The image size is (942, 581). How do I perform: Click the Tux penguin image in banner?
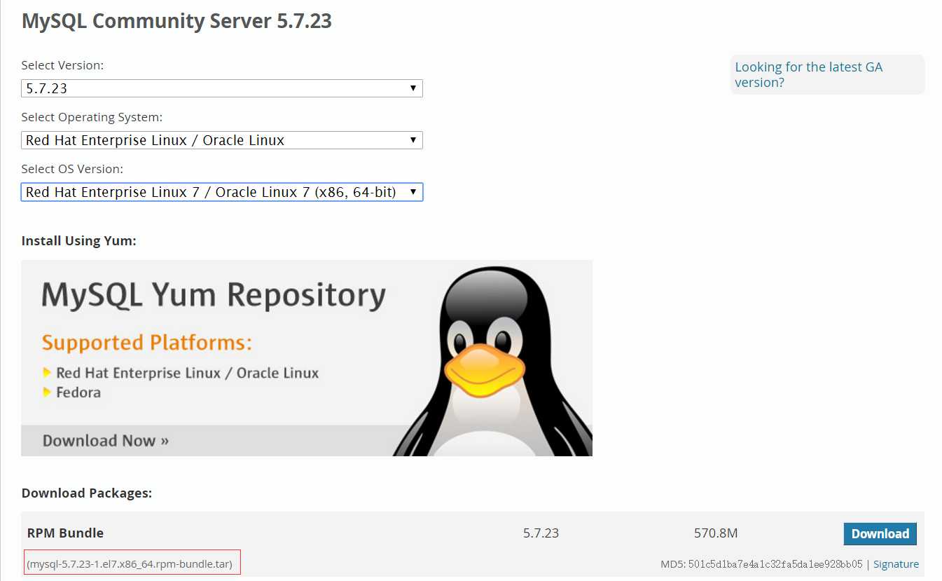(494, 362)
